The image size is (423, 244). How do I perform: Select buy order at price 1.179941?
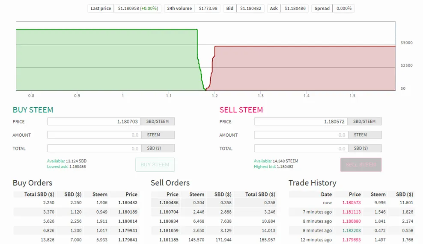76,230
